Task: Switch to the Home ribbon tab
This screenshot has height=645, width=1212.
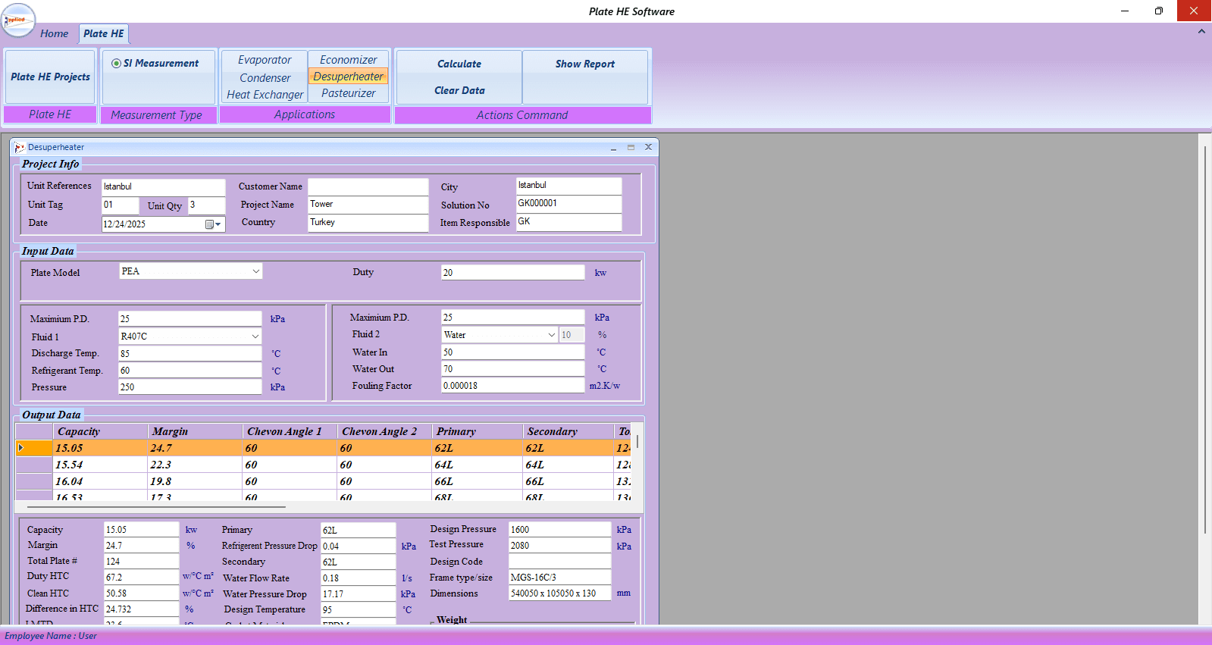Action: click(x=54, y=33)
